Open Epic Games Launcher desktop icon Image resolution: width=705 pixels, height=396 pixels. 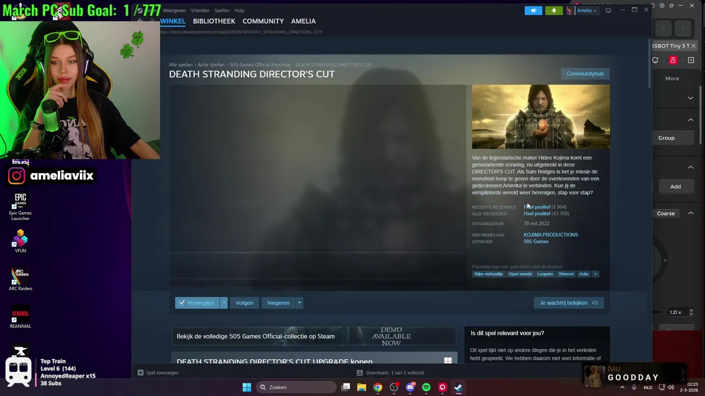[x=20, y=206]
